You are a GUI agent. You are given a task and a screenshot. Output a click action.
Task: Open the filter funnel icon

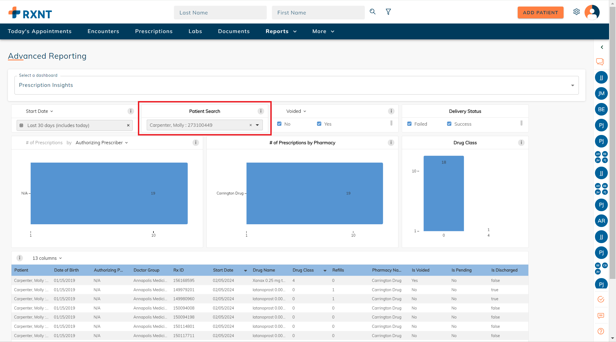pyautogui.click(x=388, y=12)
